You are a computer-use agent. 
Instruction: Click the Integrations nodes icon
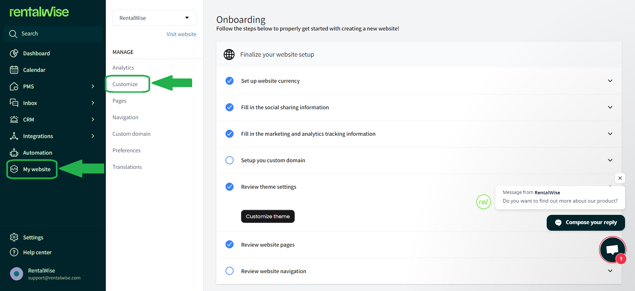[x=14, y=136]
